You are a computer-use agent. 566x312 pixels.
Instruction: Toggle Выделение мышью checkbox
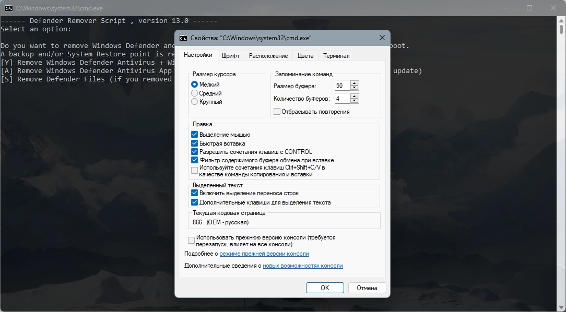pyautogui.click(x=194, y=135)
